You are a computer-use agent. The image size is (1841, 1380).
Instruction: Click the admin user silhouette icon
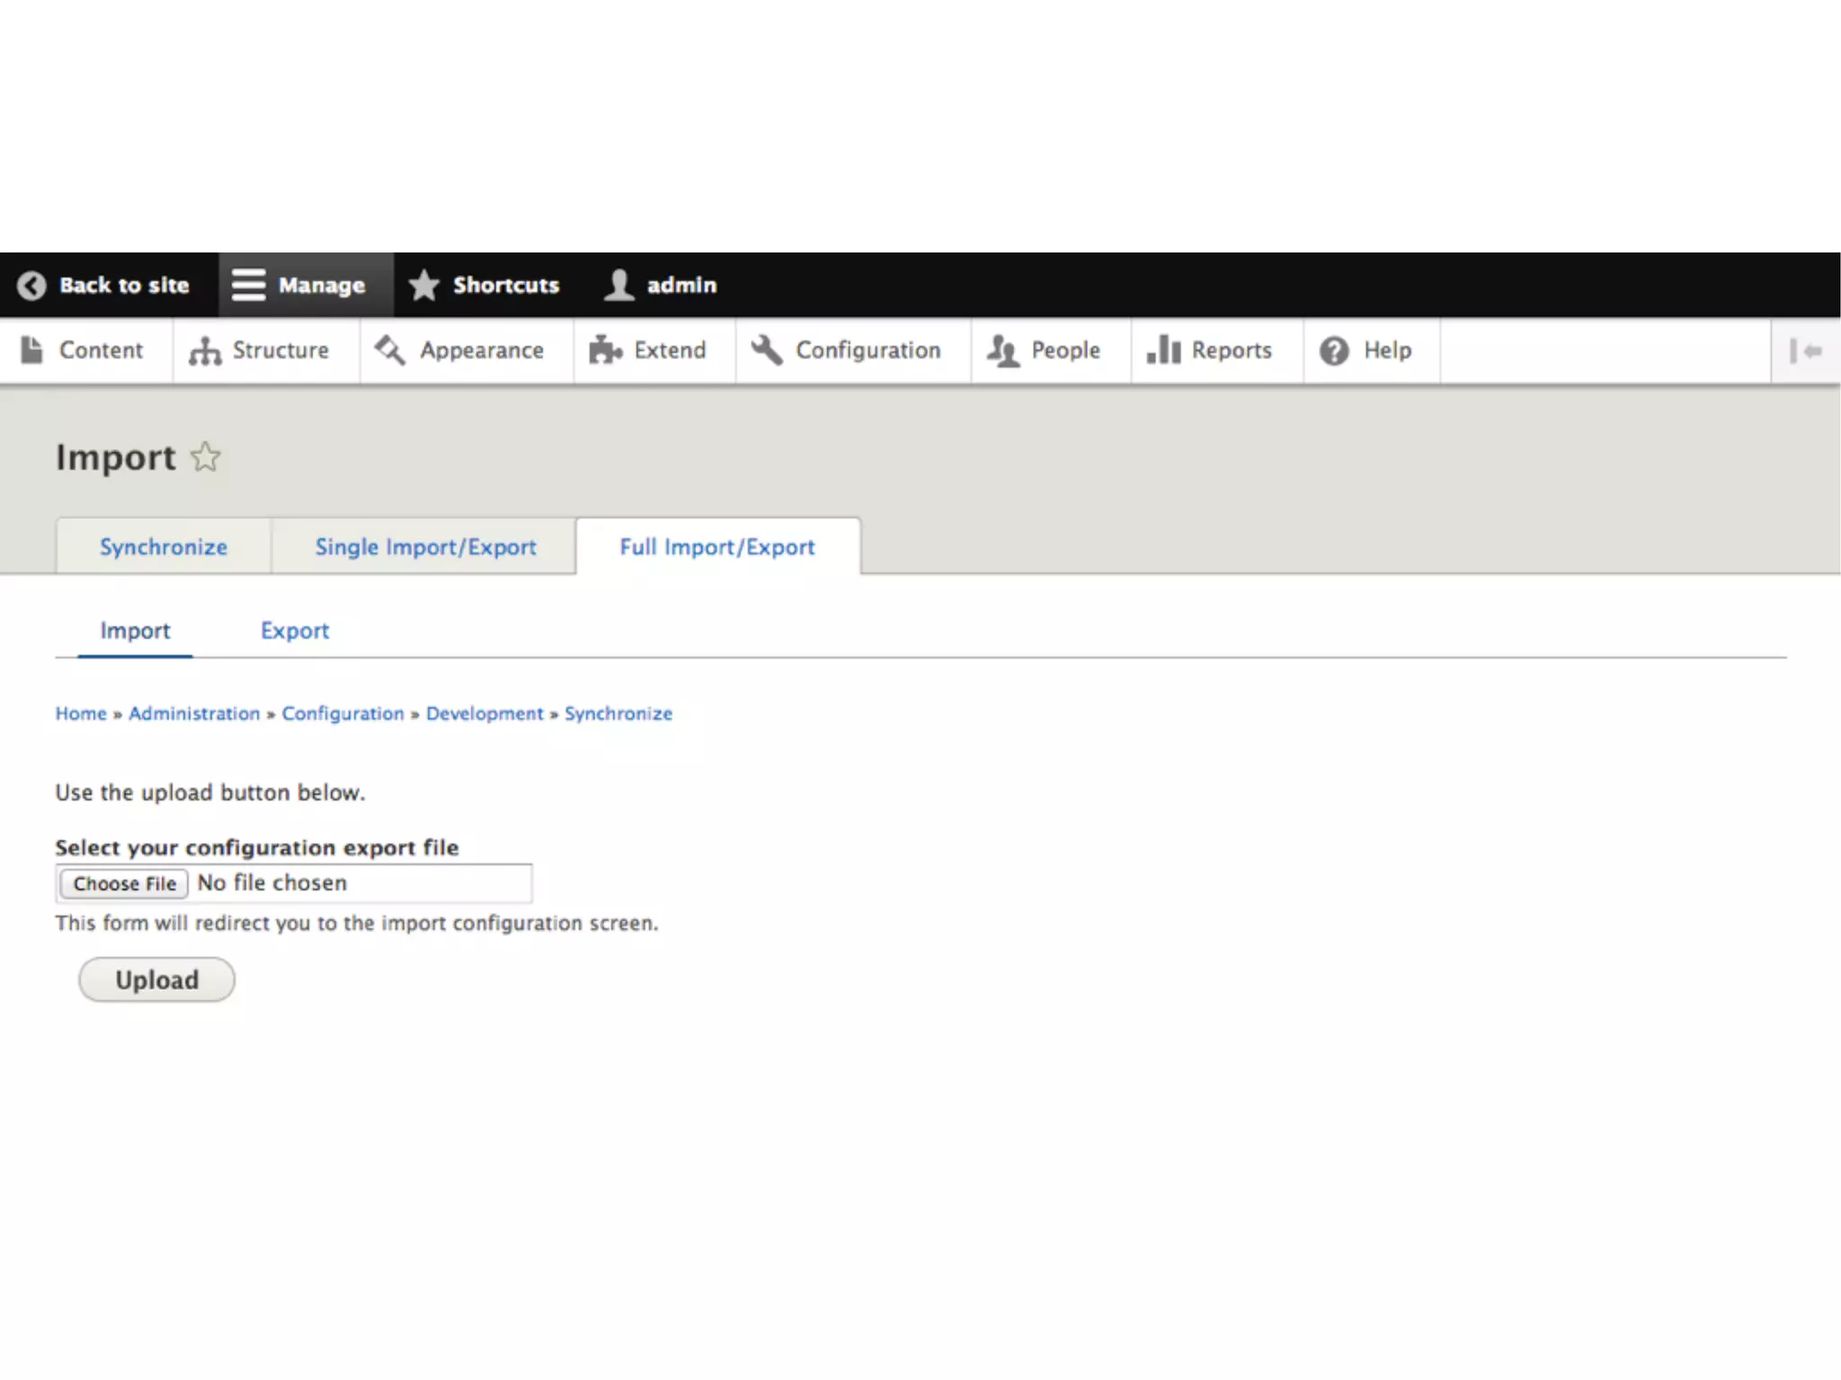tap(618, 285)
